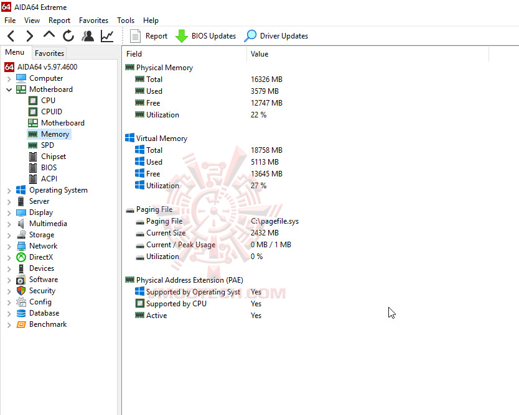Viewport: 519px width, 415px height.
Task: Click the Storage disk icon
Action: [21, 235]
